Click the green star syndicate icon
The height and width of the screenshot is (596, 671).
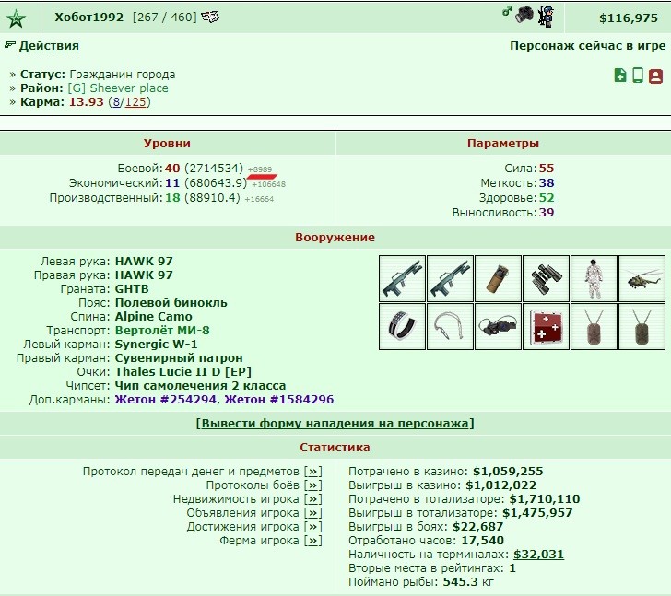tap(17, 18)
